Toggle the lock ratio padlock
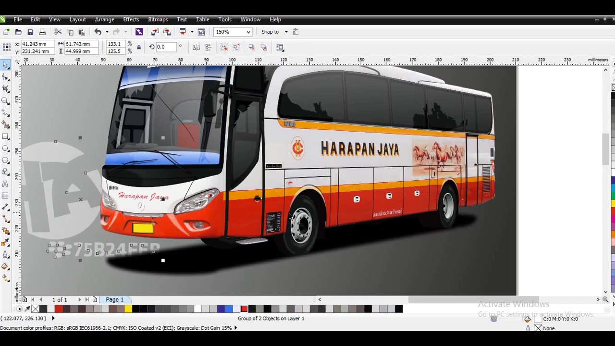 coord(139,47)
